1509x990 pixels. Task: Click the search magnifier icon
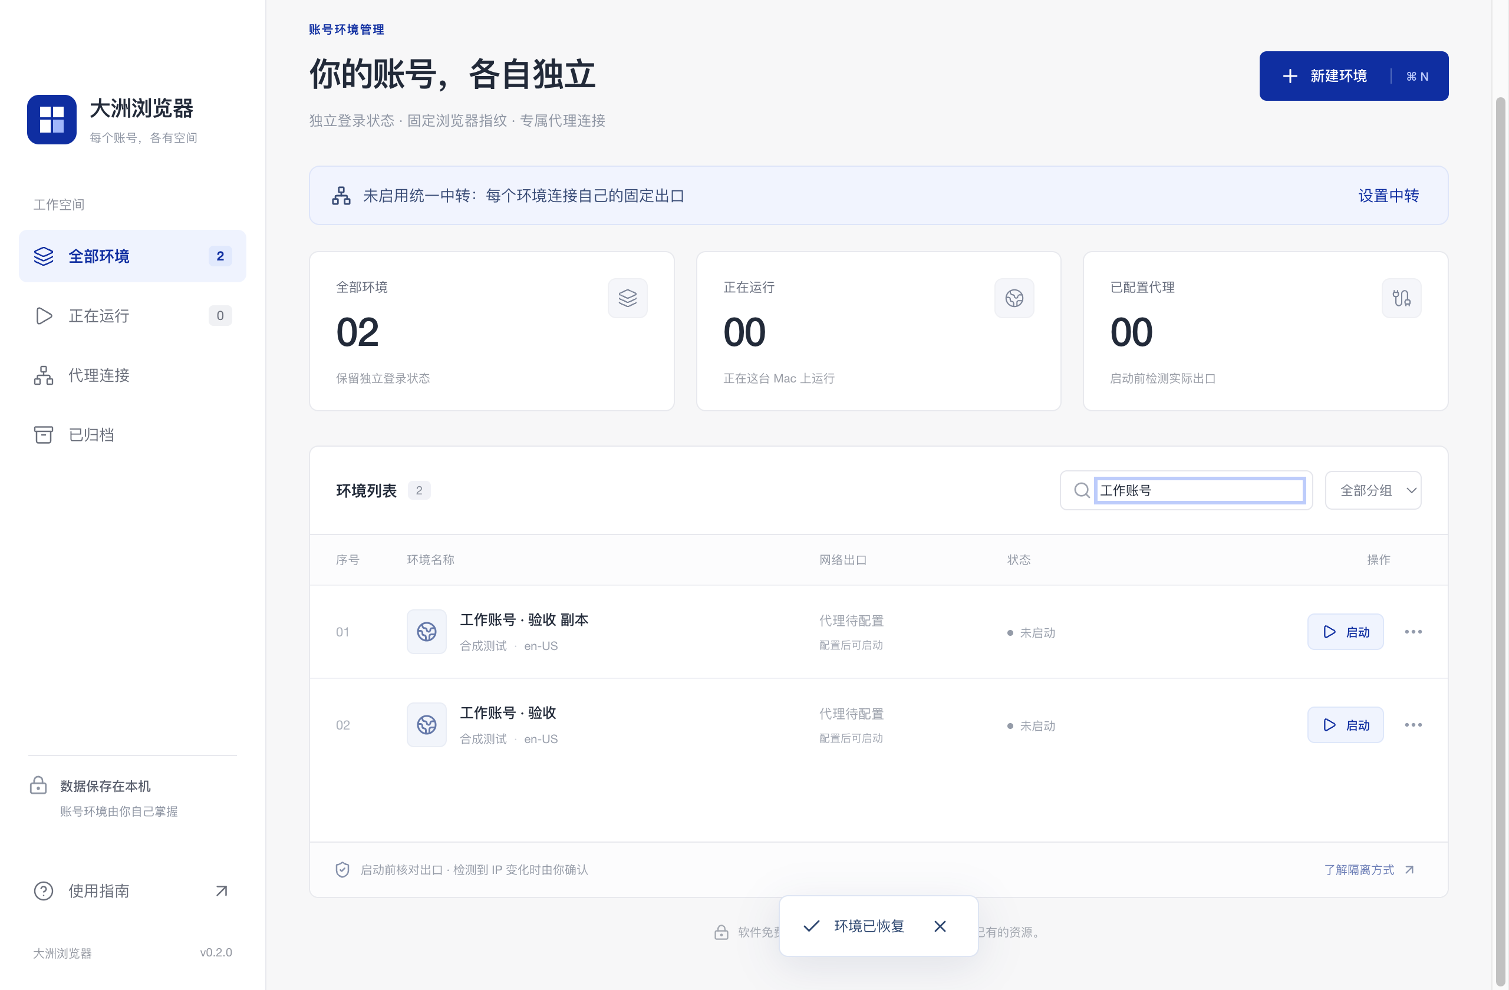tap(1082, 490)
